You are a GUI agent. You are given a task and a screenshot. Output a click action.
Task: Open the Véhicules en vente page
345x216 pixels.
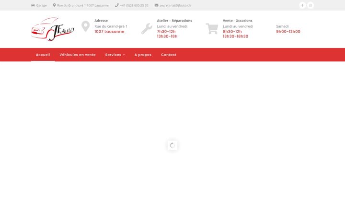coord(78,55)
